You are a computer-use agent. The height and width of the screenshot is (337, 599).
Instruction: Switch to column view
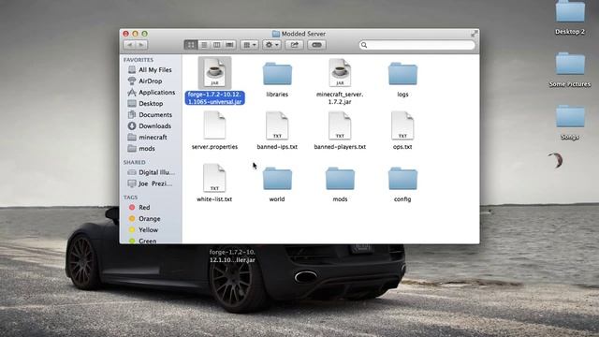click(216, 45)
